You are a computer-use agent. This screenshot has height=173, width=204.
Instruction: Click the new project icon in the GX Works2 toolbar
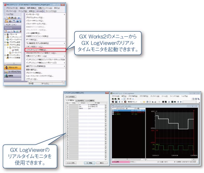pyautogui.click(x=6, y=18)
